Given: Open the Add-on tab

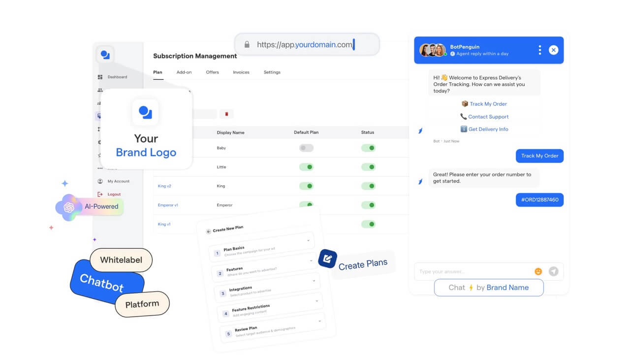Looking at the screenshot, I should tap(184, 72).
